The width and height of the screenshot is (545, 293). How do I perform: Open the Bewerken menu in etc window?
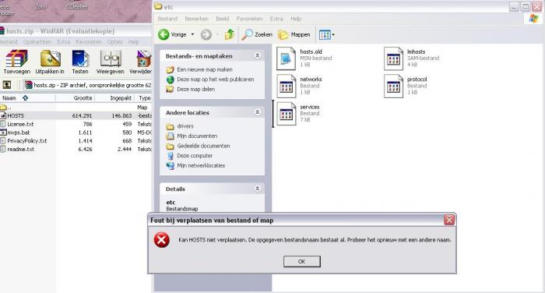click(x=196, y=19)
